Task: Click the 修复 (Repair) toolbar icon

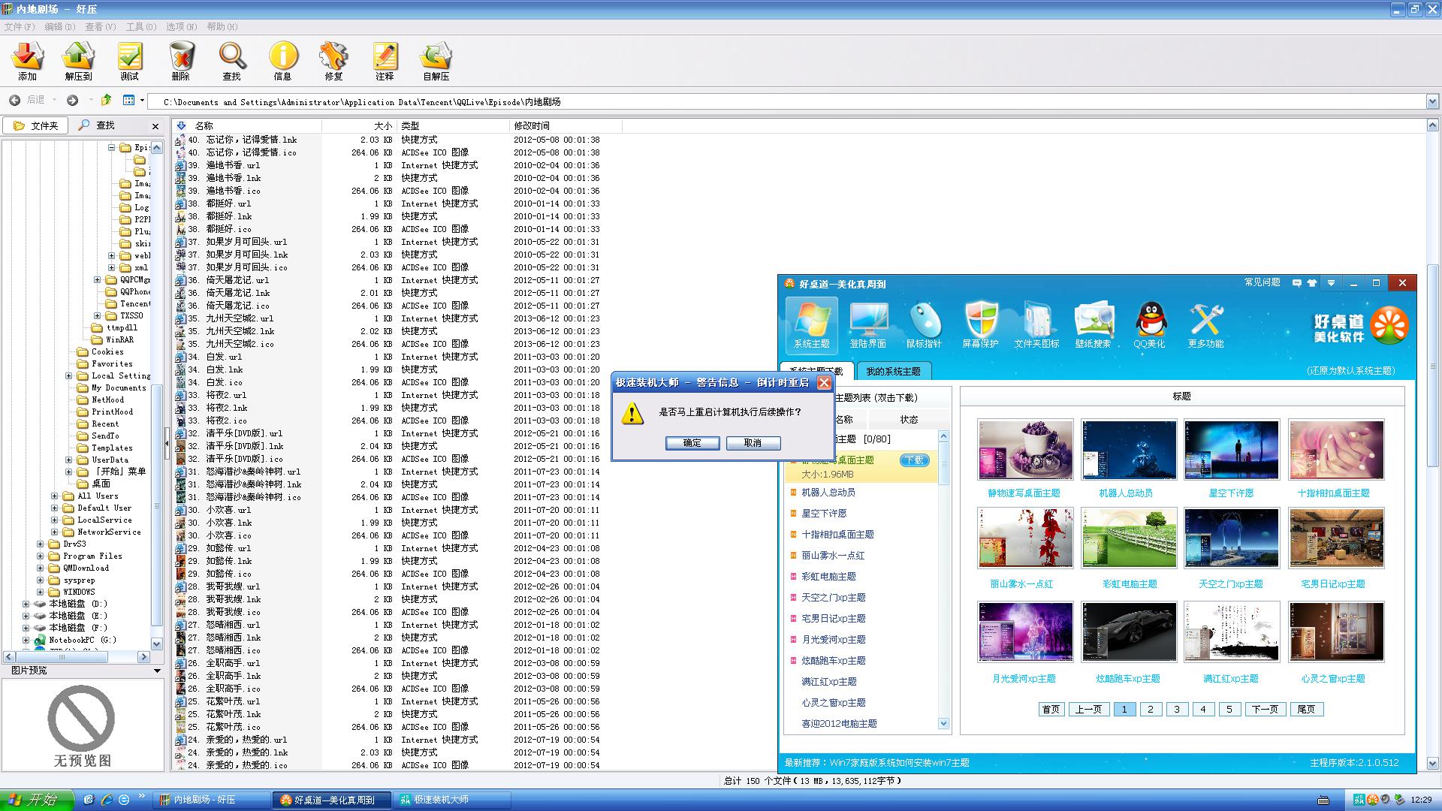Action: point(333,61)
